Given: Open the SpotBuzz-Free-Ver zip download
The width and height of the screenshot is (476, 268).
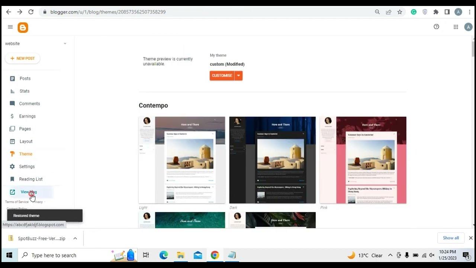Looking at the screenshot, I should pos(41,238).
